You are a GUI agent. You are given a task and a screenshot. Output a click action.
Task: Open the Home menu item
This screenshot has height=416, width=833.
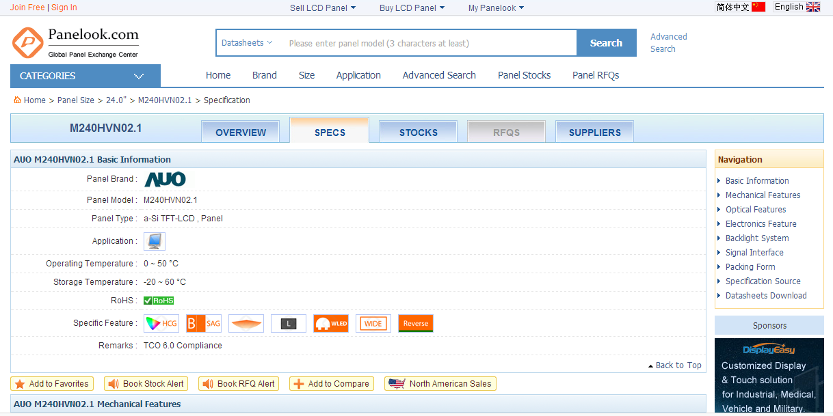(218, 76)
